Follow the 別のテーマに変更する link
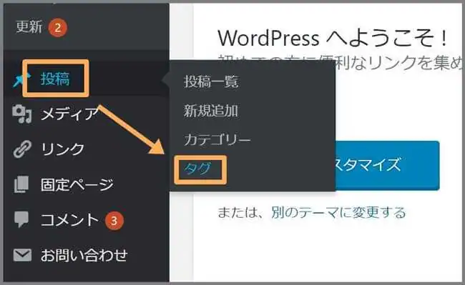 [x=338, y=212]
